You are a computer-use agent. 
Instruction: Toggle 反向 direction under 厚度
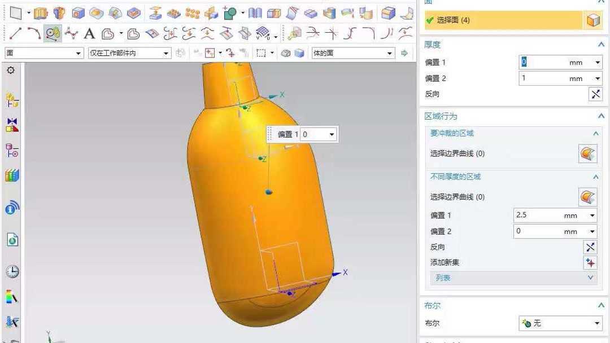tap(595, 94)
